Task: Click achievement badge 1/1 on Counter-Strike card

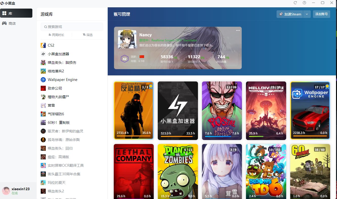Action: click(x=147, y=87)
